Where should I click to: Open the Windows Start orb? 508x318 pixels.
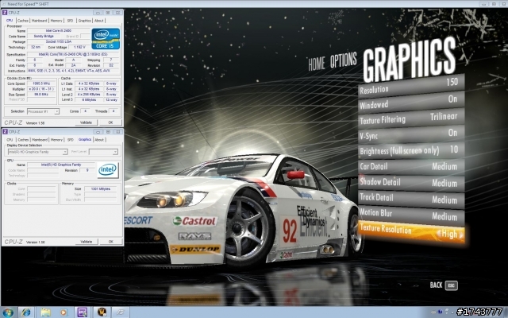point(8,312)
